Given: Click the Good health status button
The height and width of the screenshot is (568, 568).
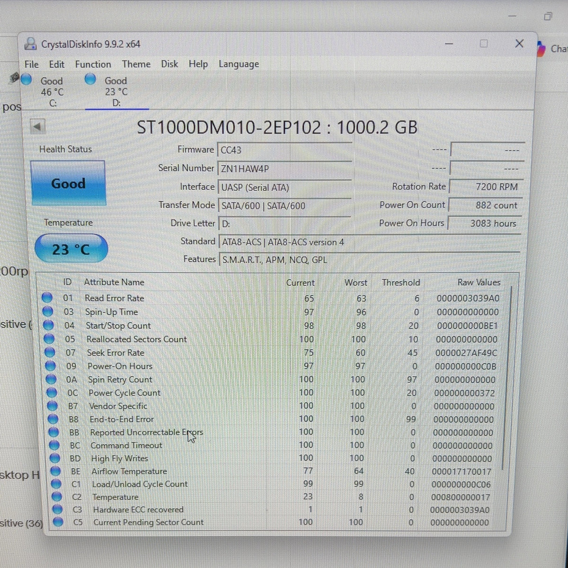Looking at the screenshot, I should [68, 183].
